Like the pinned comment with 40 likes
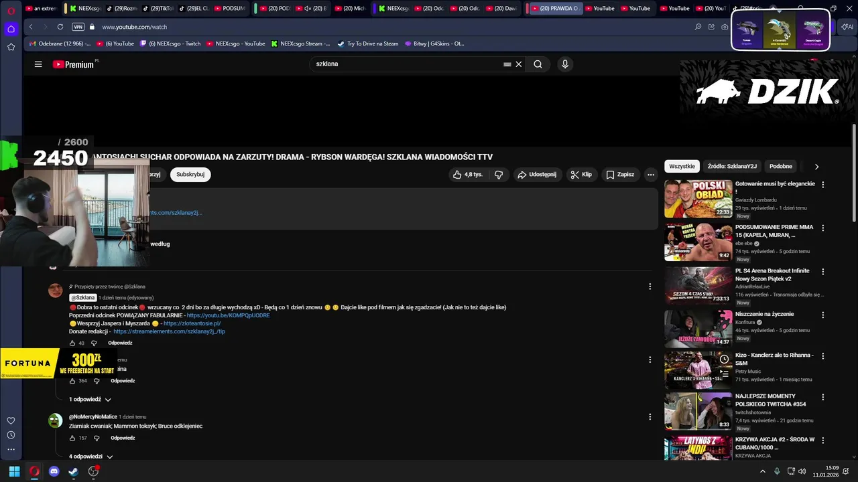The image size is (858, 482). [x=72, y=343]
